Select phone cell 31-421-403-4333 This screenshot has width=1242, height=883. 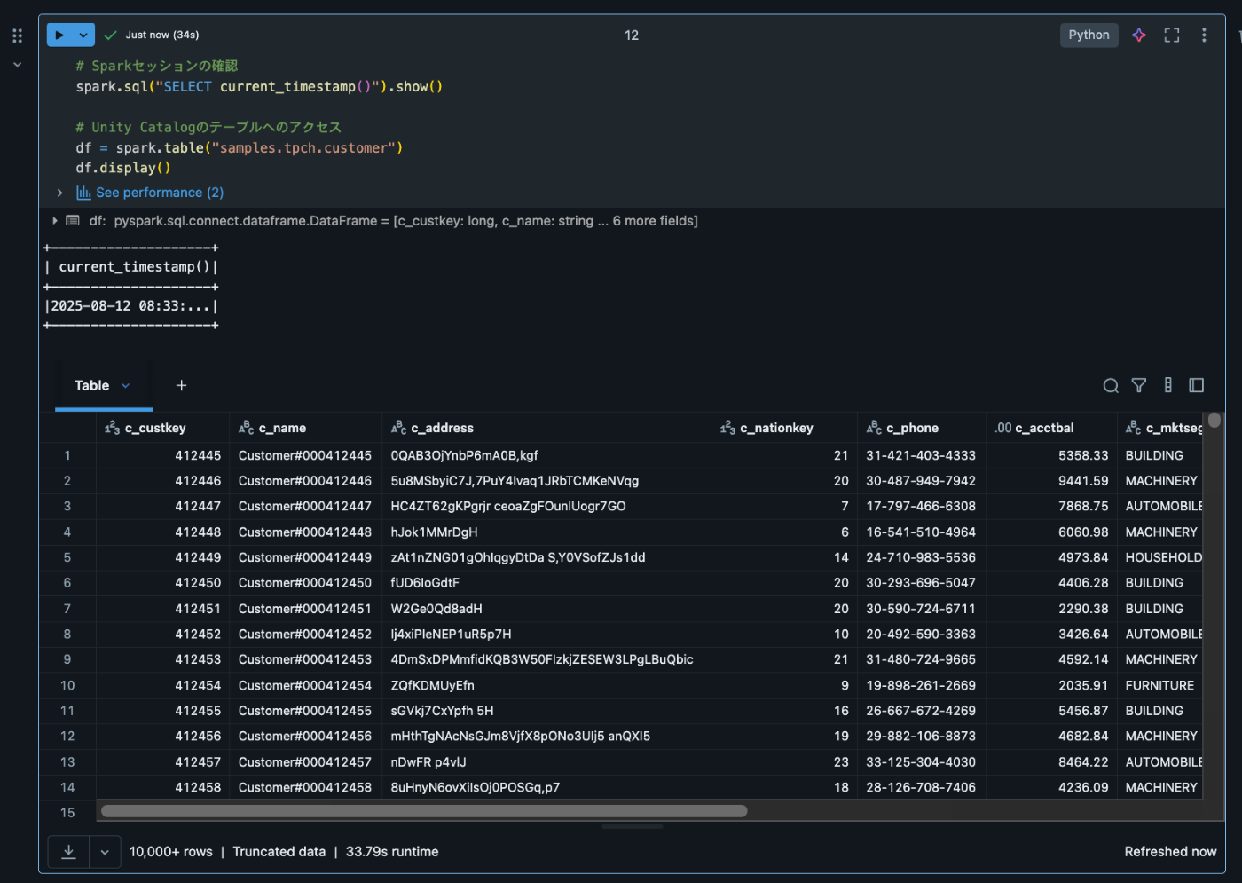tap(921, 455)
